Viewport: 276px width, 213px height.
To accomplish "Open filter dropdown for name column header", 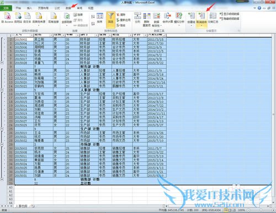I will coord(51,35).
